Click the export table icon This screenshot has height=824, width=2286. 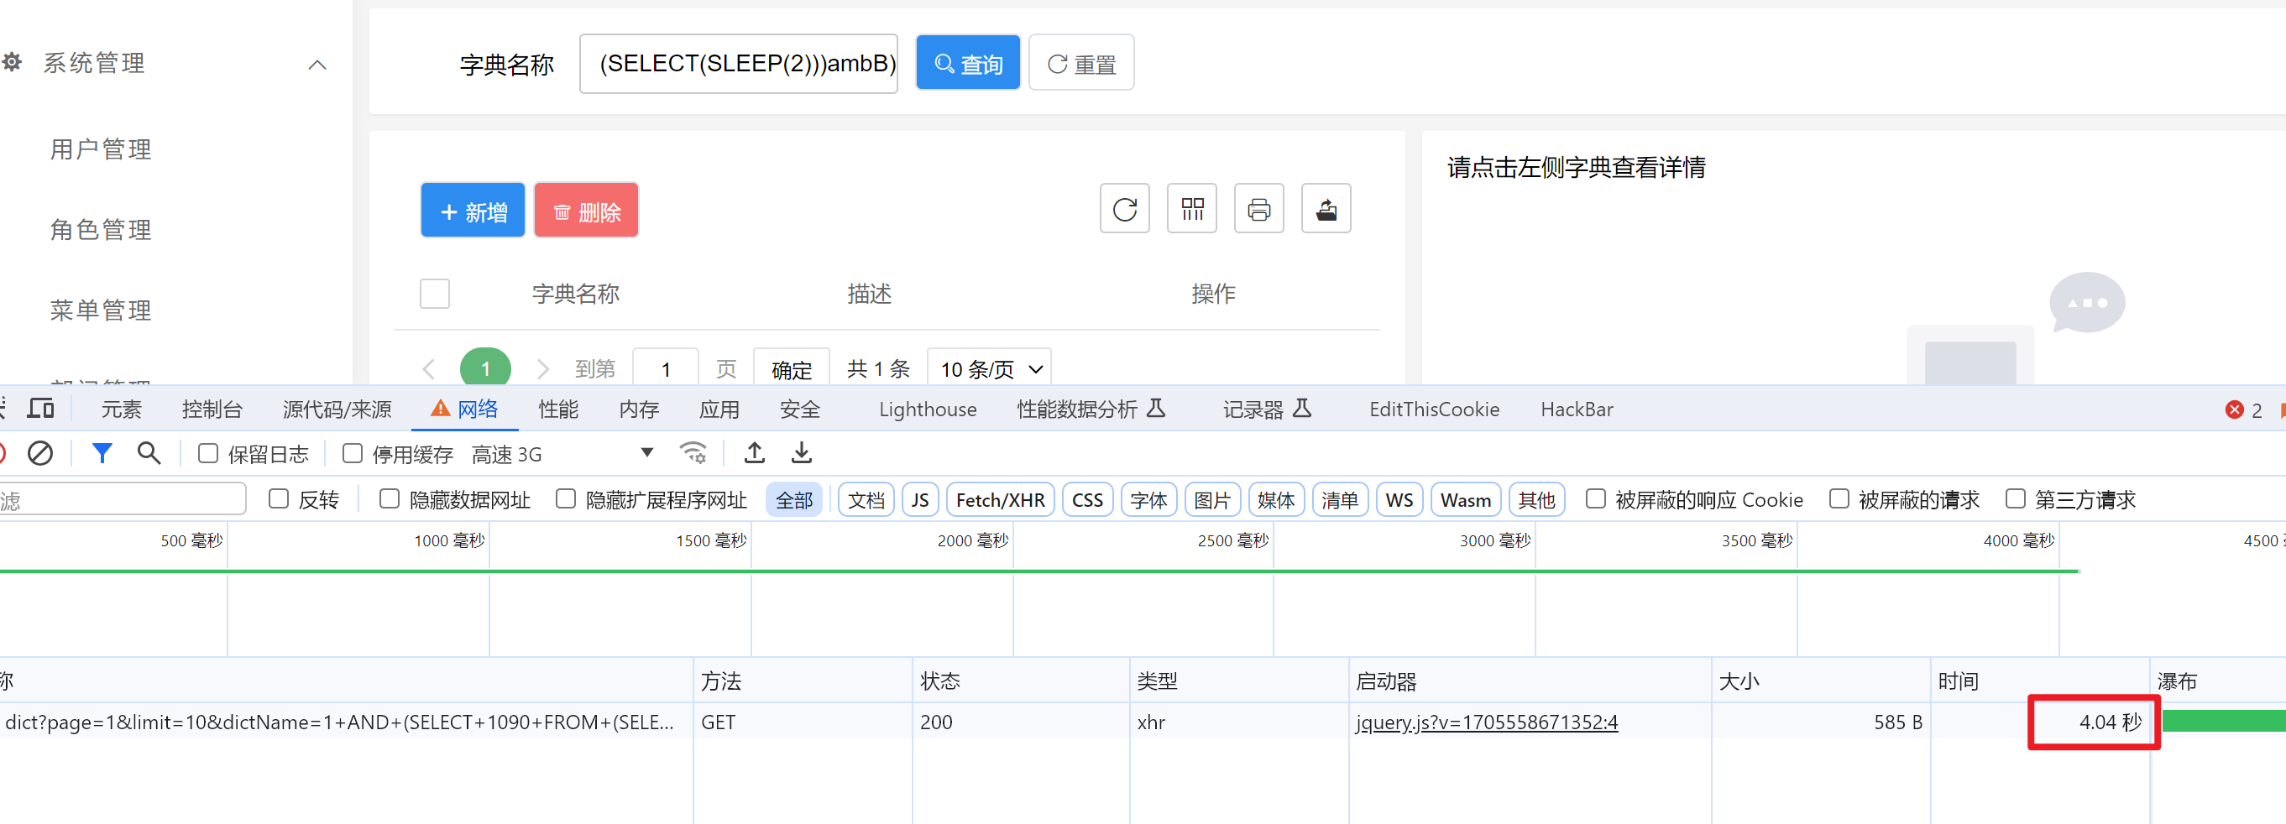tap(1326, 209)
